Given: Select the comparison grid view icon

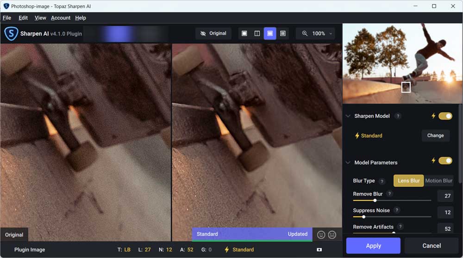Looking at the screenshot, I should pos(282,33).
